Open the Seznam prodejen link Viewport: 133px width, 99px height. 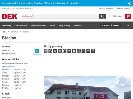pyautogui.click(x=105, y=9)
